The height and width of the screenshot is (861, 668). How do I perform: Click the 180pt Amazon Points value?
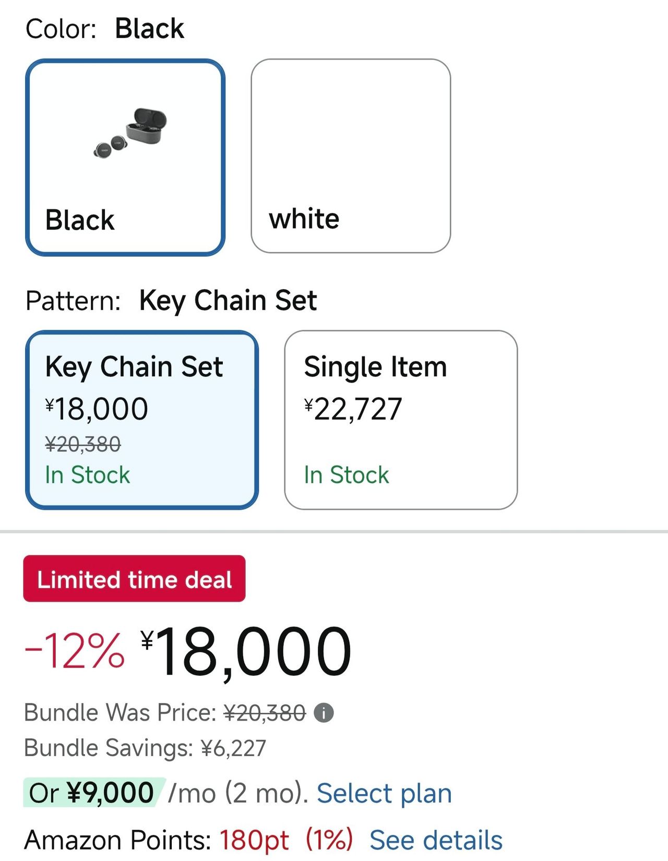(x=254, y=840)
